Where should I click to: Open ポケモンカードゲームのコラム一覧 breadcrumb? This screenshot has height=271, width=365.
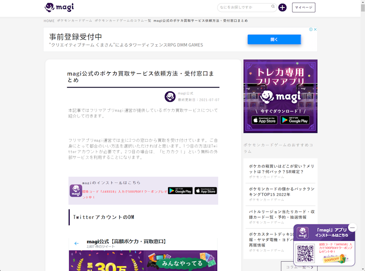[x=123, y=21]
